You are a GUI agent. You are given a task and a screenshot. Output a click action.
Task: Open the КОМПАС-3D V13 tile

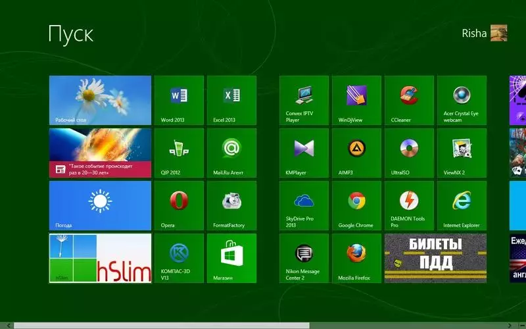point(179,259)
